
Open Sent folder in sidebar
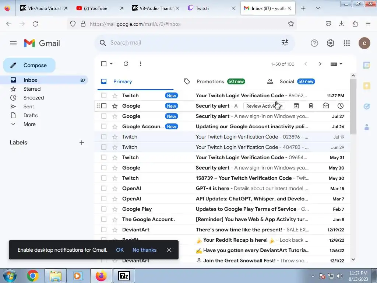[x=29, y=106]
